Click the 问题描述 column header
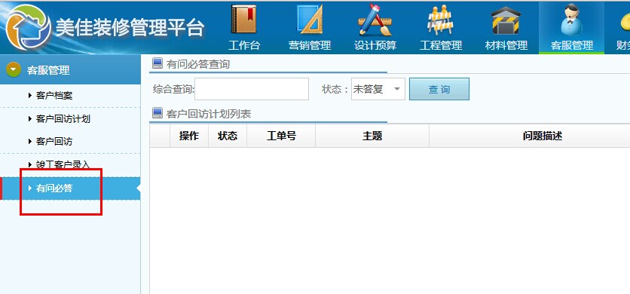 (x=542, y=136)
